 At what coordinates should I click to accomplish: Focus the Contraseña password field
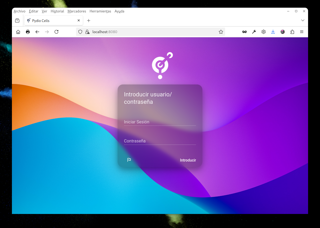[160, 141]
